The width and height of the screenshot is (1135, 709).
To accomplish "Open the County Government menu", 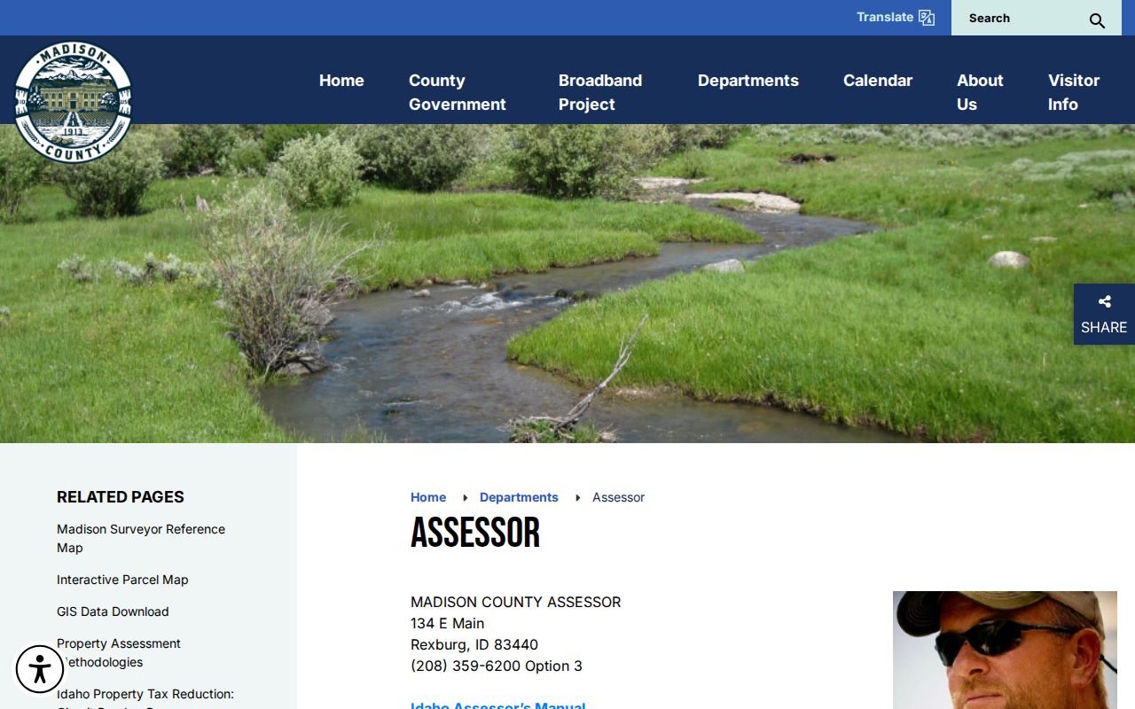I will (x=458, y=92).
